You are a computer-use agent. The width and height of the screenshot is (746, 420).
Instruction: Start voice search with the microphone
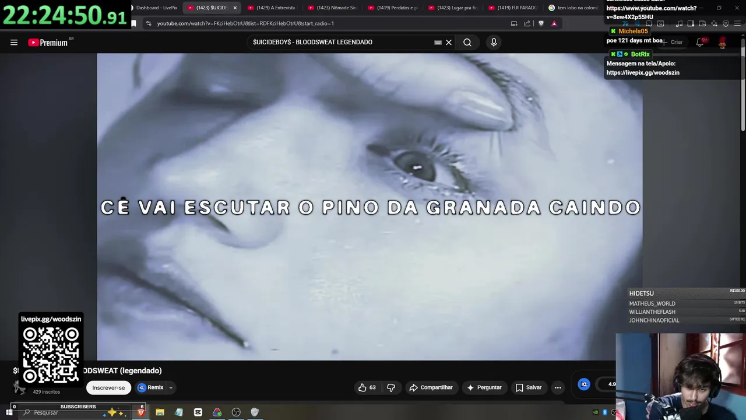click(494, 43)
